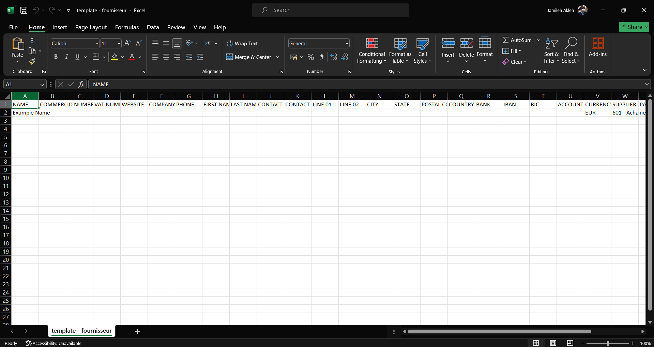Switch to Page Break Preview view icon
Viewport: 654px width, 347px height.
pos(570,343)
